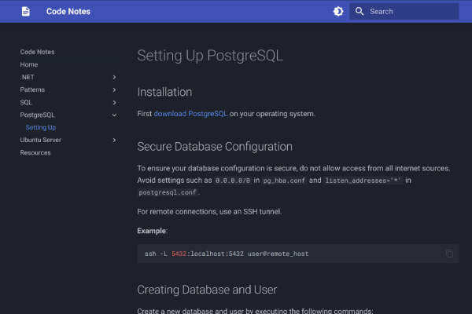Expand the .NET navigation section
Screen dimensions: 472x314
click(x=114, y=77)
